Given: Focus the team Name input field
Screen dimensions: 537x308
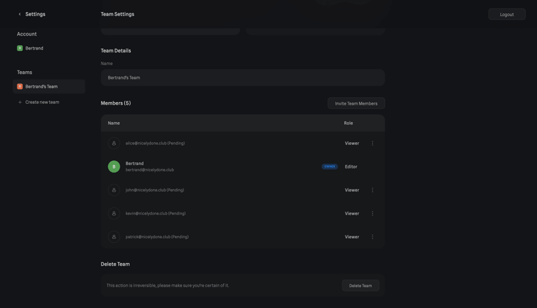Looking at the screenshot, I should click(x=243, y=78).
